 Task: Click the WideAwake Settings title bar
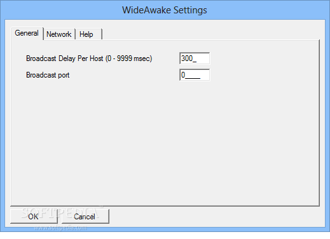click(x=165, y=10)
